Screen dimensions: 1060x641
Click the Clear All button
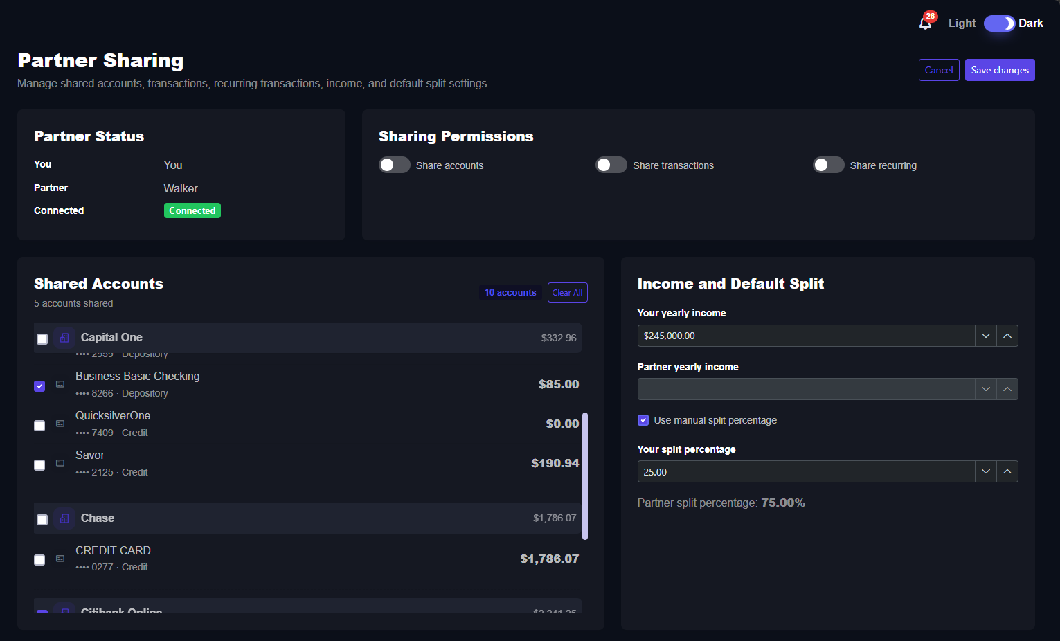click(x=567, y=293)
